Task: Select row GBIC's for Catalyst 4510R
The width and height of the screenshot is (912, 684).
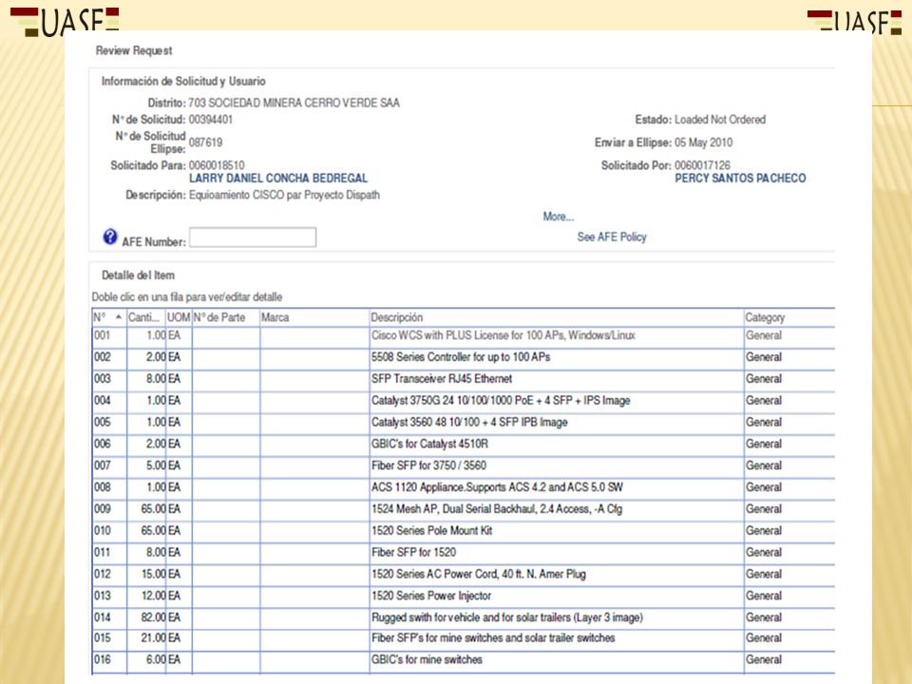Action: tap(464, 445)
